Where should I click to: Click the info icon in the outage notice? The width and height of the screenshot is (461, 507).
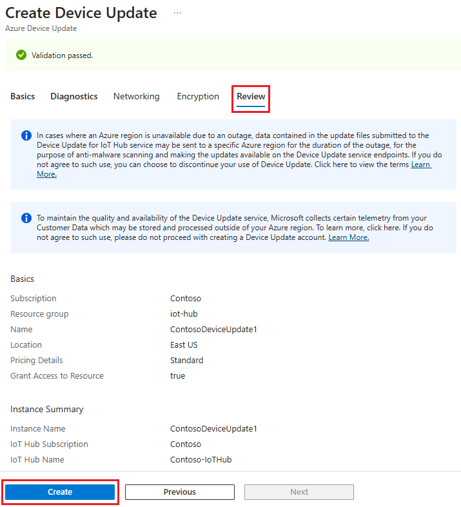(26, 135)
